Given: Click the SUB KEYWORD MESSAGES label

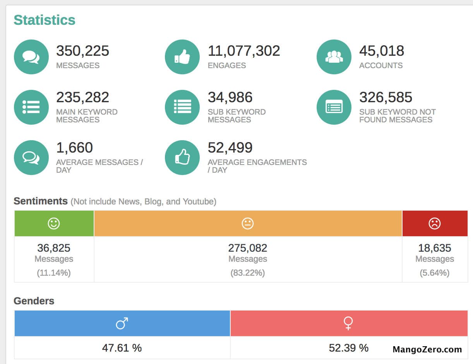Looking at the screenshot, I should tap(236, 116).
